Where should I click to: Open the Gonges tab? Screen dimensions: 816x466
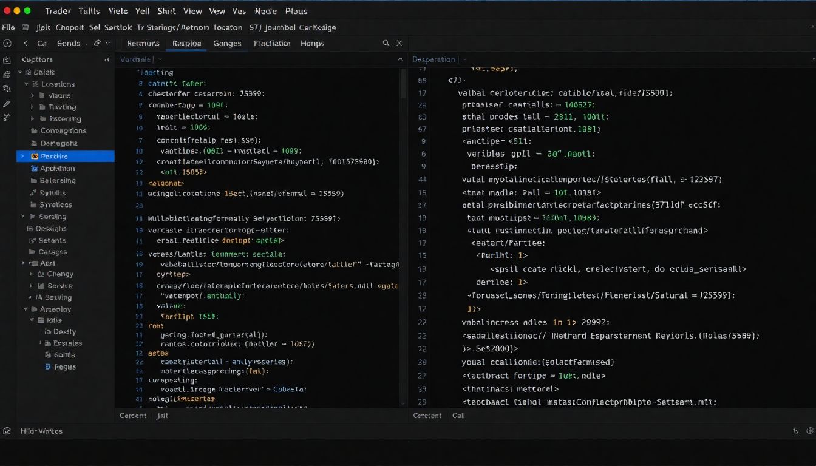point(227,43)
